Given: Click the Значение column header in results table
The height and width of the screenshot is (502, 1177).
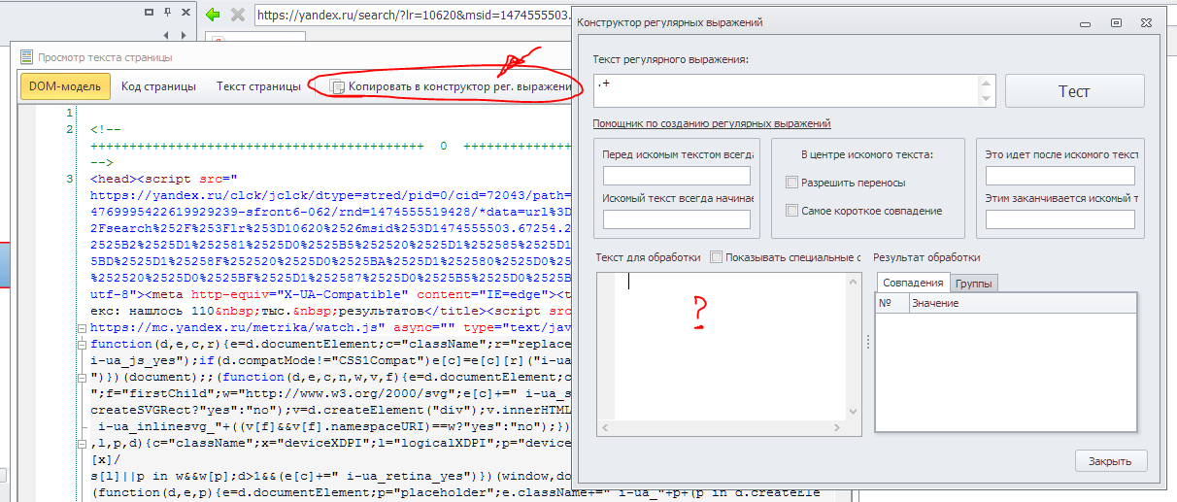Looking at the screenshot, I should pos(1022,303).
